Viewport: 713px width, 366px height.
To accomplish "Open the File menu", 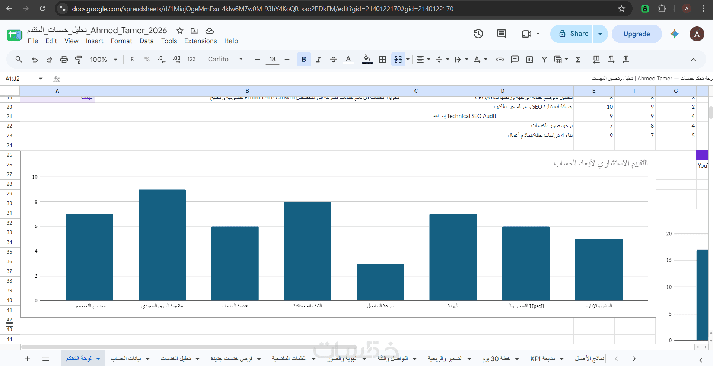I will coord(33,41).
